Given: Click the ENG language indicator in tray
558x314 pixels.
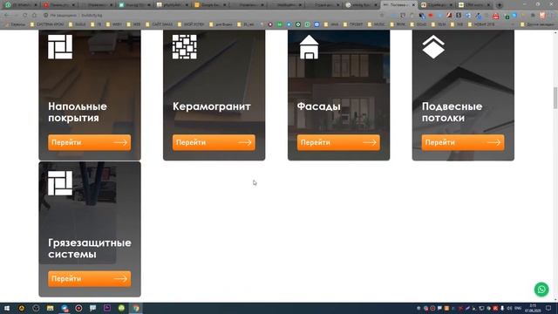Looking at the screenshot, I should pos(518,308).
